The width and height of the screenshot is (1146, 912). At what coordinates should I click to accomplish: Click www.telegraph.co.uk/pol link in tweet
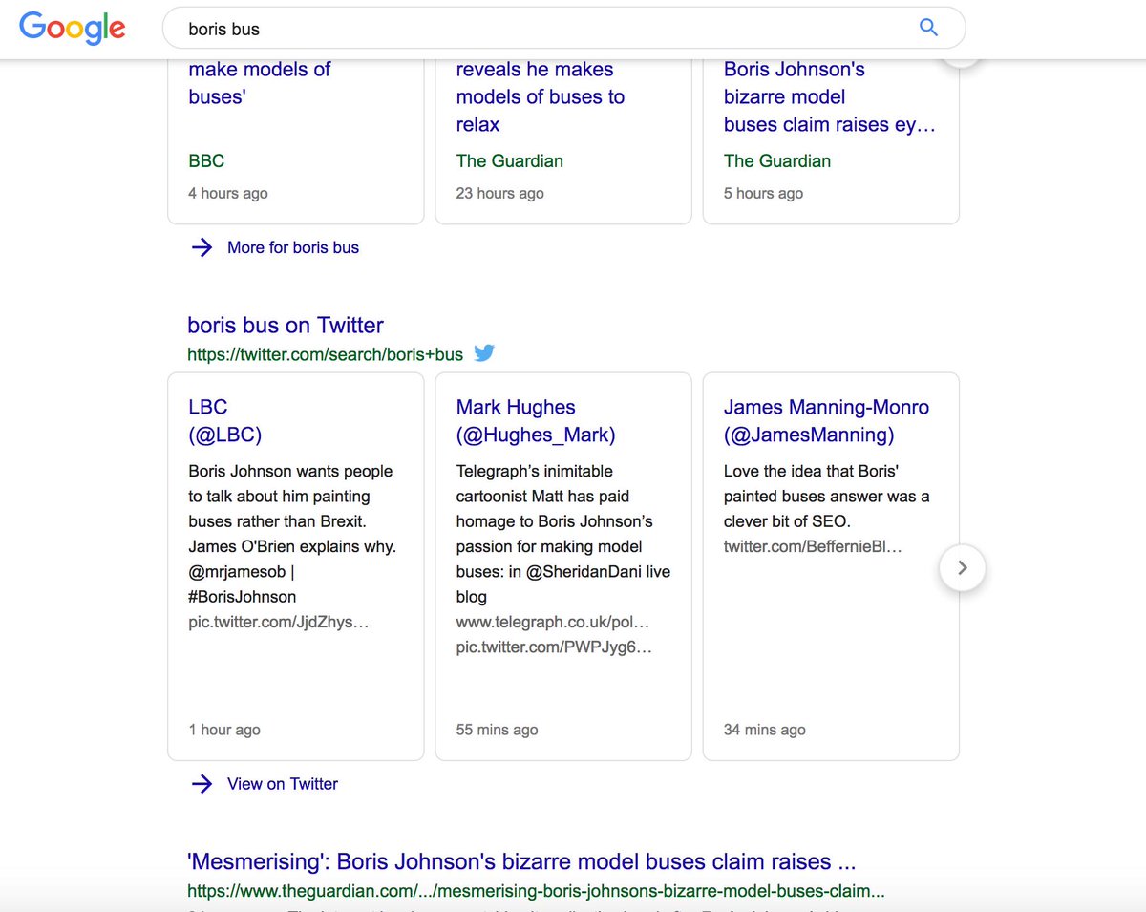(x=553, y=622)
